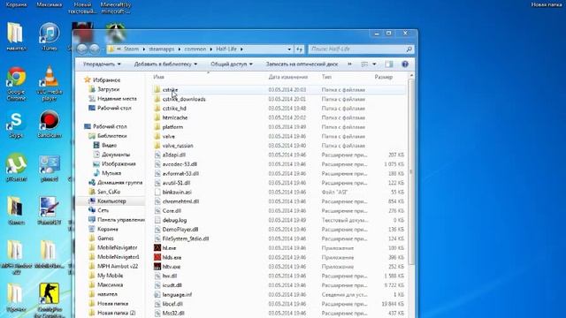The height and width of the screenshot is (318, 566).
Task: Open the address bar history dropdown
Action: click(289, 49)
